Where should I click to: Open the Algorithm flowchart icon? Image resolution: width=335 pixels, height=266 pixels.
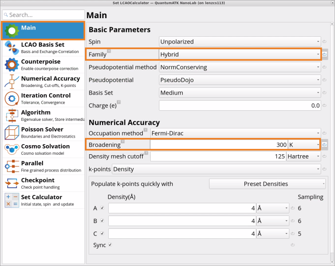11,116
